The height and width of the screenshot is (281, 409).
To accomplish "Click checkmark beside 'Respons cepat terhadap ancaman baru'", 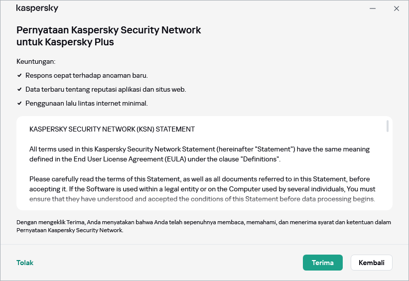I will click(x=19, y=75).
